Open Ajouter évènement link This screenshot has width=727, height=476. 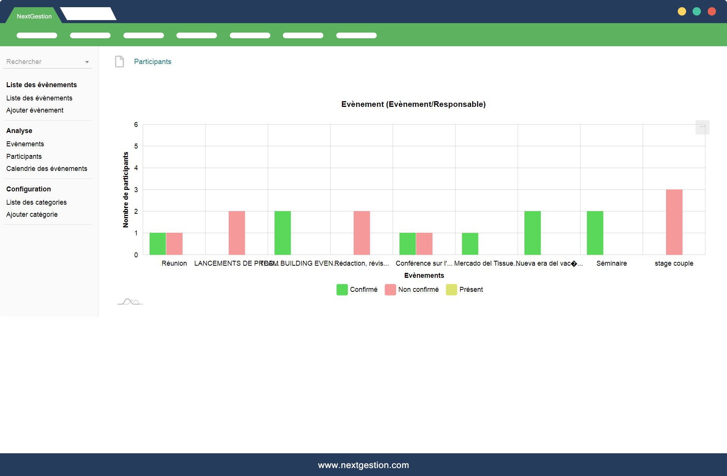point(35,110)
